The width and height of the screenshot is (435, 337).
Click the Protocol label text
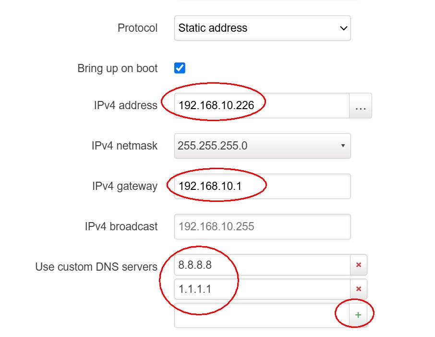[x=138, y=28]
